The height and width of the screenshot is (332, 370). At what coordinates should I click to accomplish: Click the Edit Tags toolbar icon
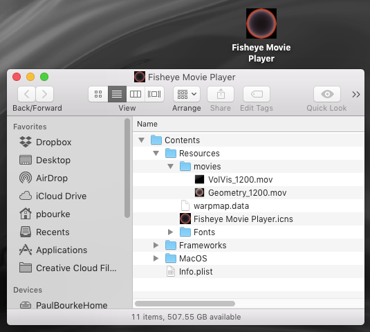coord(257,94)
